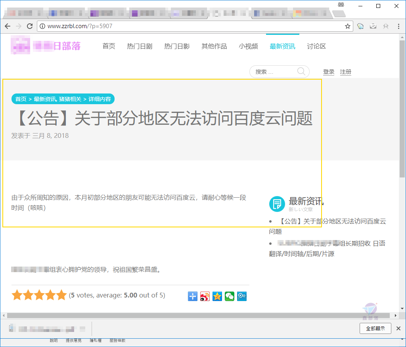406x347 pixels.
Task: Click the 注册 link
Action: tap(345, 72)
